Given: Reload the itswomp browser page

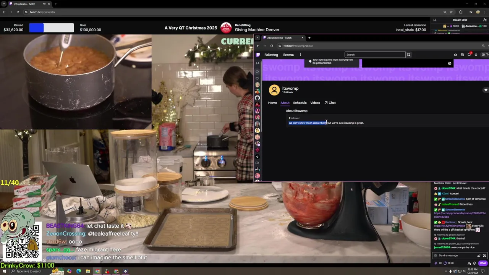Looking at the screenshot, I should click(x=272, y=46).
